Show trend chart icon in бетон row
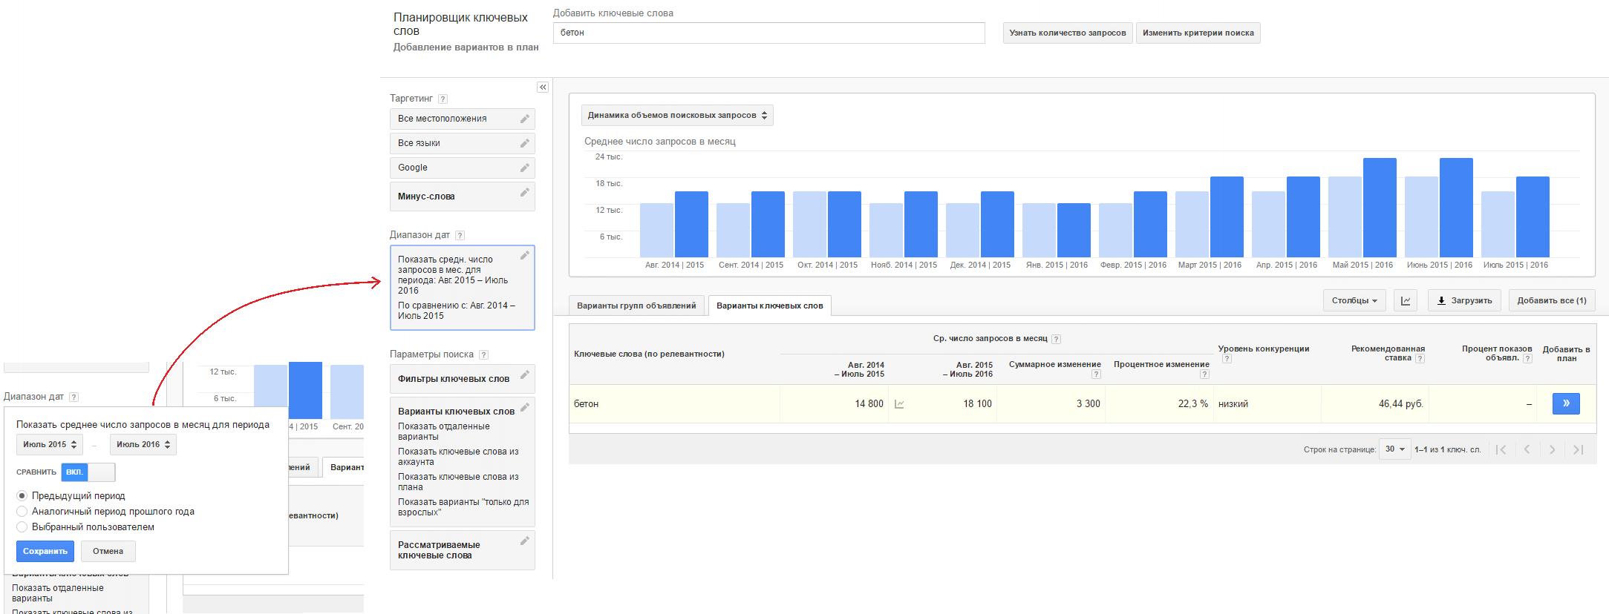1609x614 pixels. (x=899, y=404)
